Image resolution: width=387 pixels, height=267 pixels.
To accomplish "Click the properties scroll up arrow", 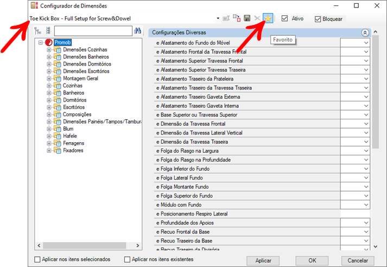I will pos(376,32).
